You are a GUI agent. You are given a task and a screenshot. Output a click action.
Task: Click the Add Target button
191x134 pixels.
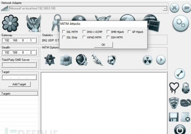[x=19, y=84]
